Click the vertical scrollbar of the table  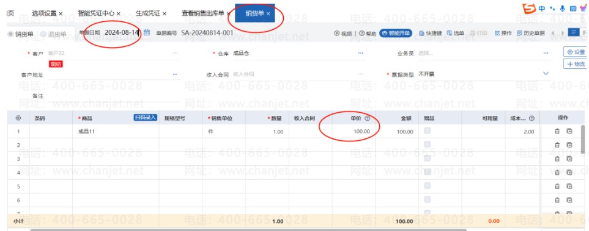(x=583, y=140)
